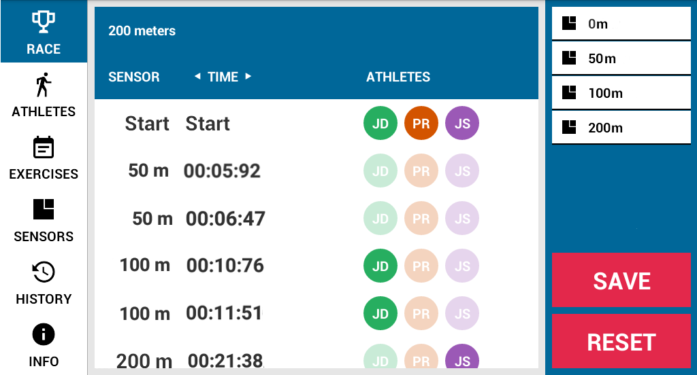The height and width of the screenshot is (375, 697).
Task: Toggle PR athlete on 100 m 00:10:76 row
Action: pos(421,266)
